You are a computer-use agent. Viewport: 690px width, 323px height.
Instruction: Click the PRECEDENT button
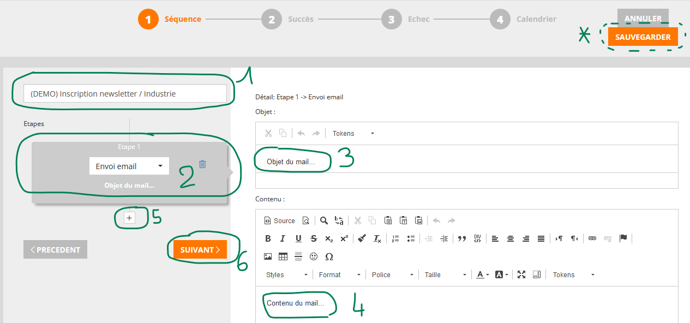55,249
